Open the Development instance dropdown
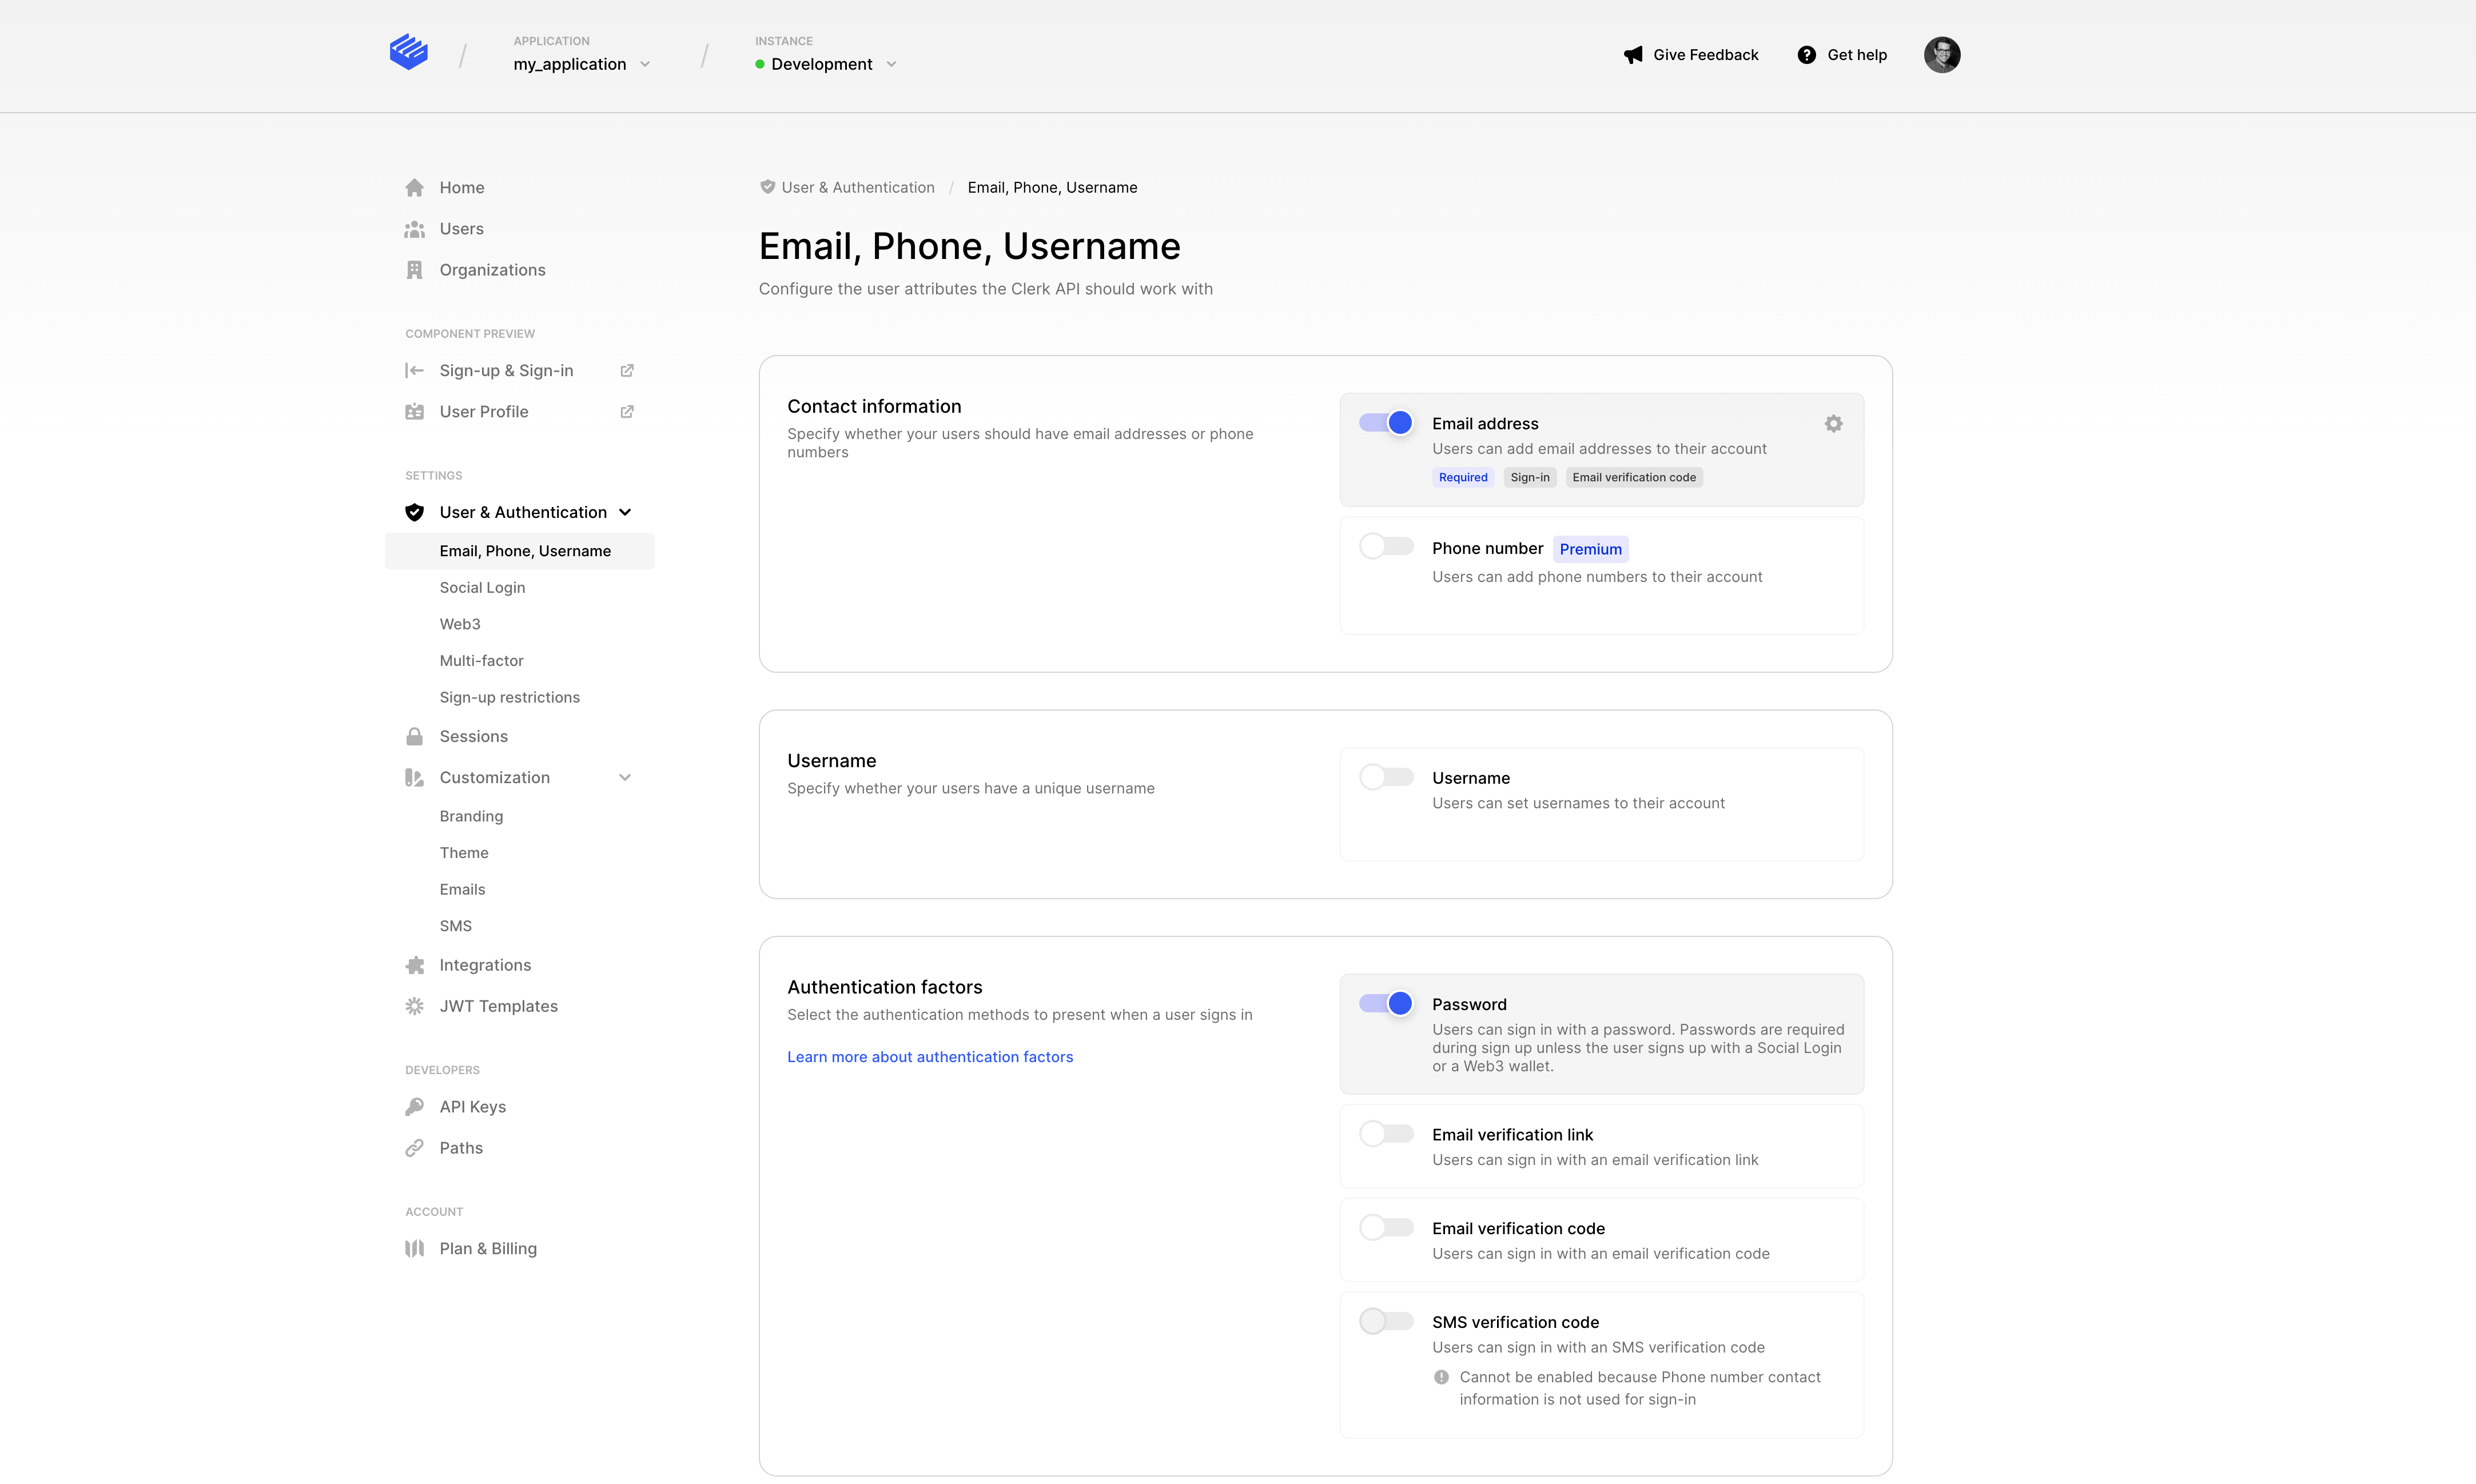The image size is (2476, 1484). pos(826,64)
